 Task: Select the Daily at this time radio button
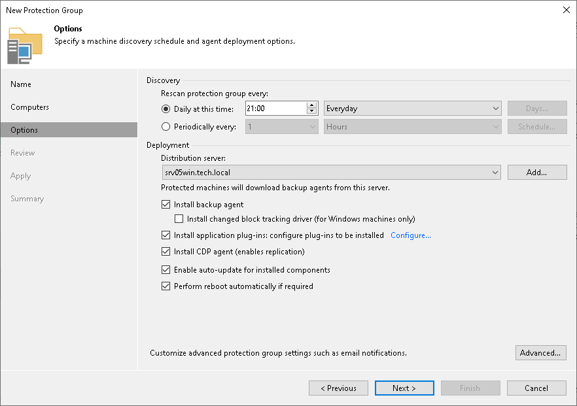(x=166, y=109)
